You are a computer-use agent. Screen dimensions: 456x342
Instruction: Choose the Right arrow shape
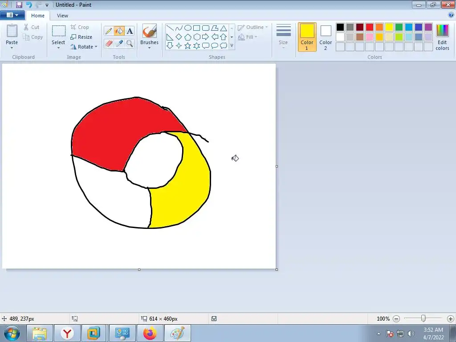(206, 37)
